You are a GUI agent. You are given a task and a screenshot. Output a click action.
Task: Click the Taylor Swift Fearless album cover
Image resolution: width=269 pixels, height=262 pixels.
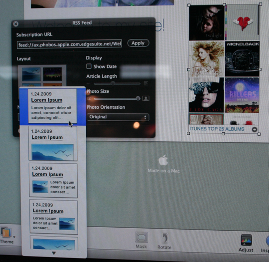click(x=207, y=59)
